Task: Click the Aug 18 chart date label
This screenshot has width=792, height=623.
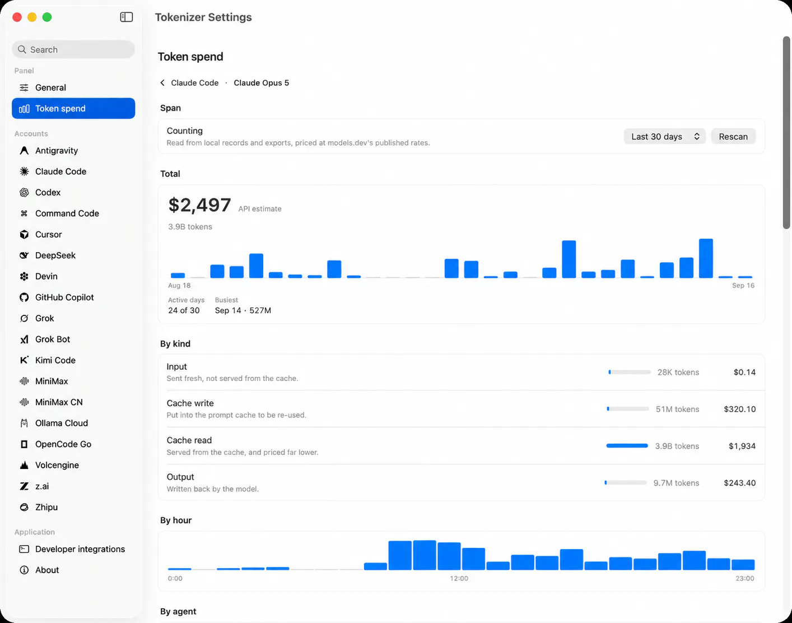Action: pyautogui.click(x=179, y=285)
